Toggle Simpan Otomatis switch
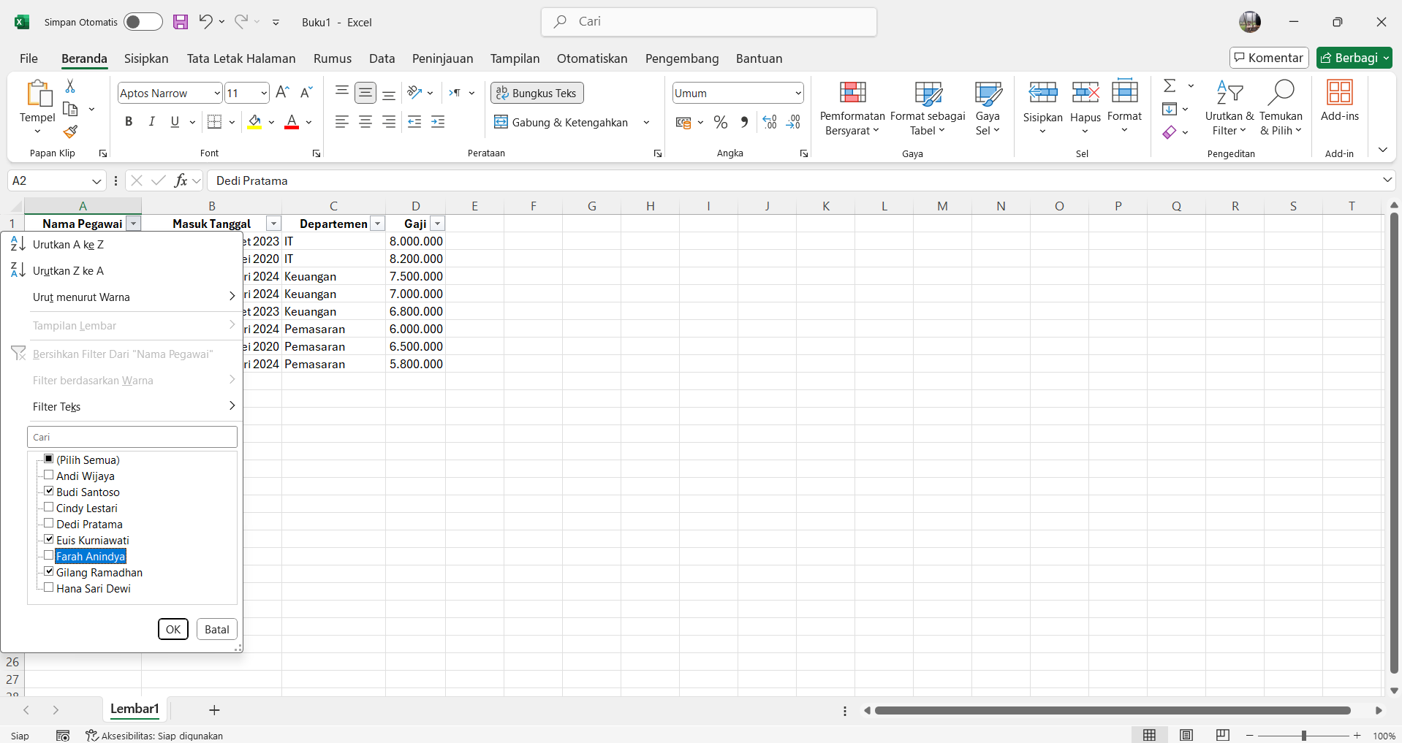This screenshot has width=1402, height=743. [x=143, y=22]
